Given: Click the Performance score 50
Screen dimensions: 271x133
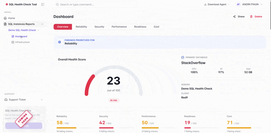Looking at the screenshot, I should click(145, 123).
